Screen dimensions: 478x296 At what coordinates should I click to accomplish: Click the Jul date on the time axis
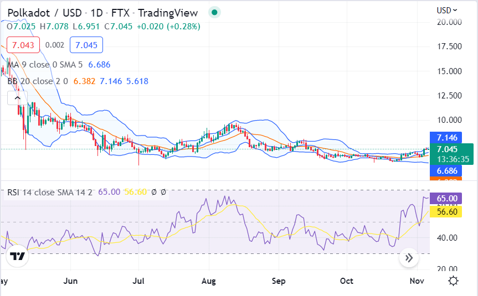138,281
